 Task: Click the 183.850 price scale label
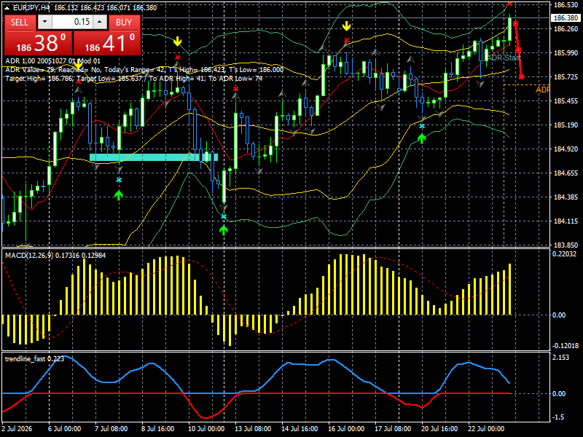pos(566,245)
